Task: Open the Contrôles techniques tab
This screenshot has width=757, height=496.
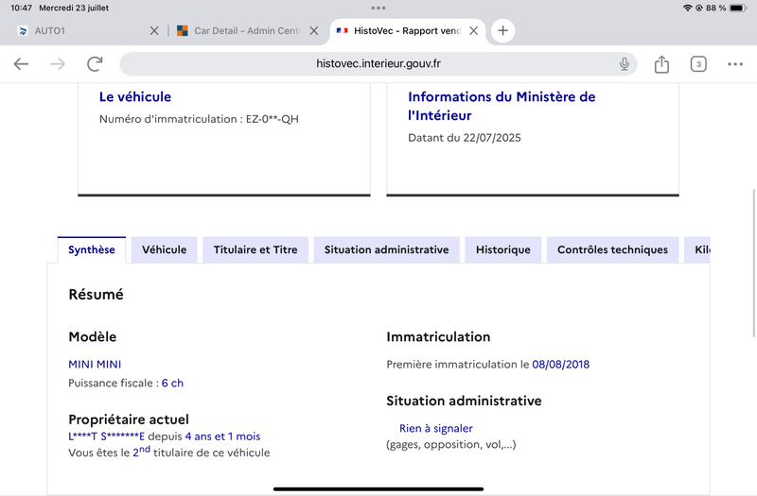Action: pyautogui.click(x=612, y=250)
